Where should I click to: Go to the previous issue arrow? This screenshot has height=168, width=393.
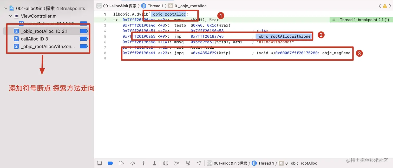[x=379, y=6]
